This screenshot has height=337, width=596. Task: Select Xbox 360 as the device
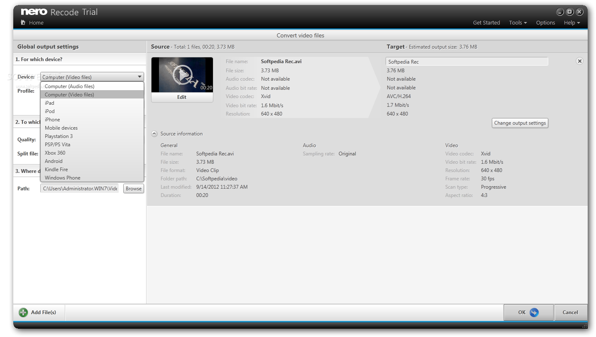[x=92, y=153]
